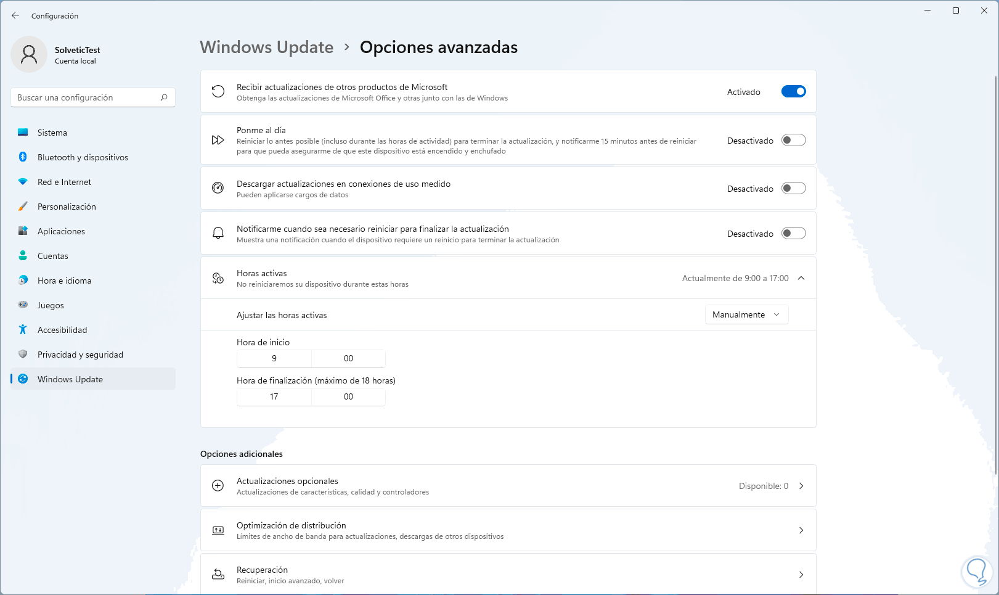999x595 pixels.
Task: Click the Hora e idioma label
Action: click(64, 281)
